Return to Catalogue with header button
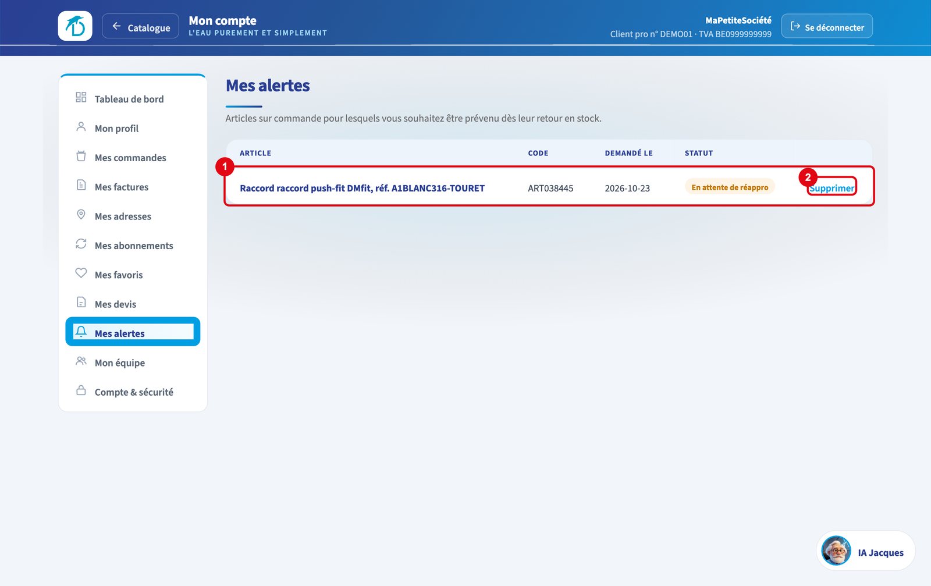931x586 pixels. (140, 26)
